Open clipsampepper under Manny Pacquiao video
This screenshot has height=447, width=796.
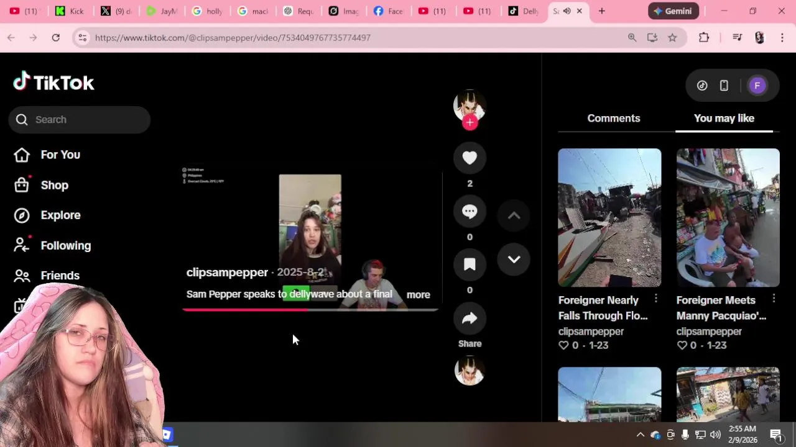point(709,332)
